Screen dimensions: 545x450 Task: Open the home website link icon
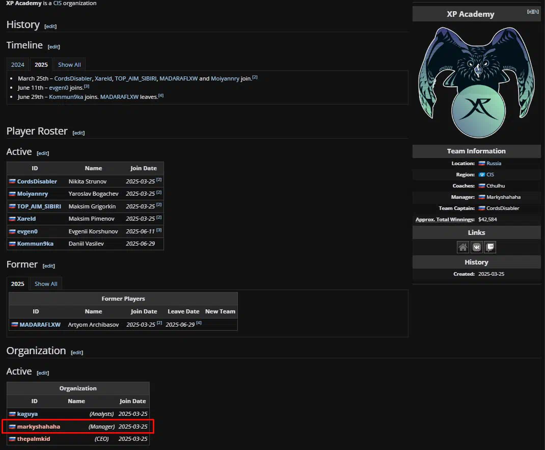coord(463,247)
